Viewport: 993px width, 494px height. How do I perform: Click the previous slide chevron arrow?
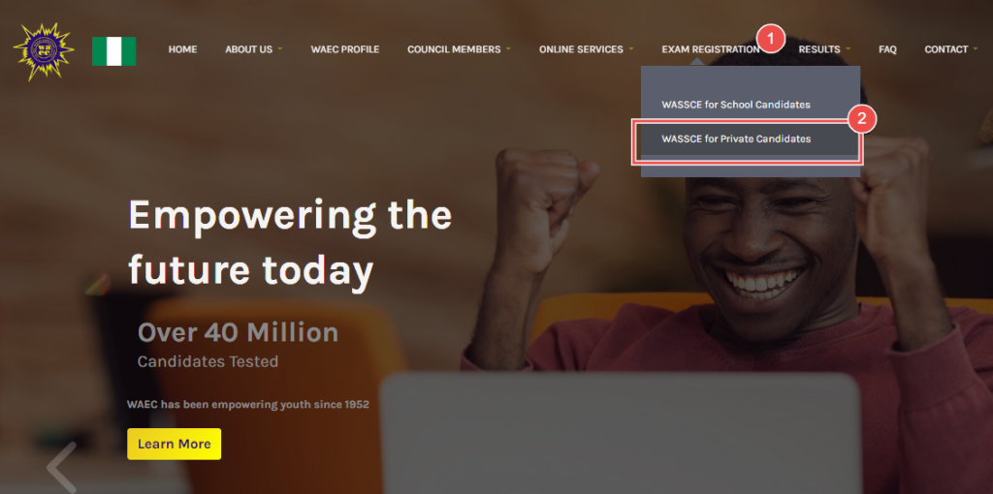tap(62, 467)
